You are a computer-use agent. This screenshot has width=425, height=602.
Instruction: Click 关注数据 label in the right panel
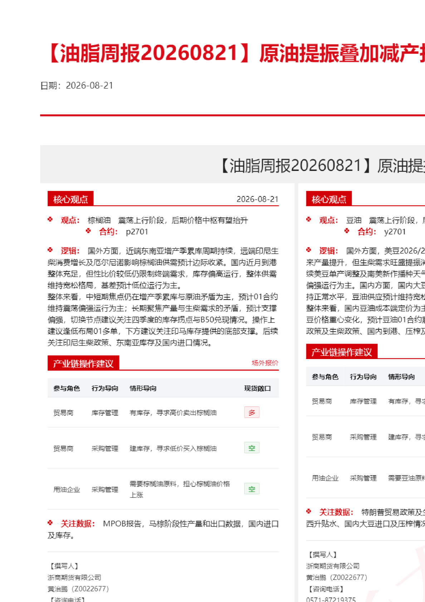point(336,512)
